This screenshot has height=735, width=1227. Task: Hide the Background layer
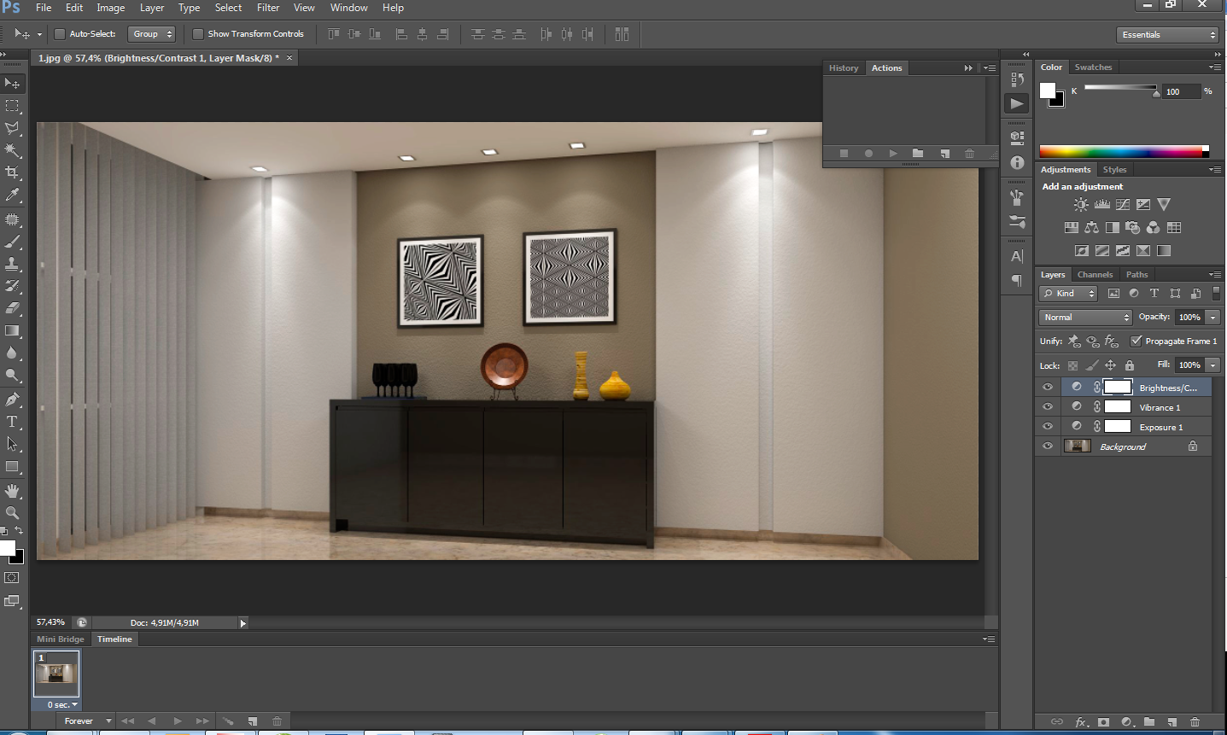(x=1048, y=446)
